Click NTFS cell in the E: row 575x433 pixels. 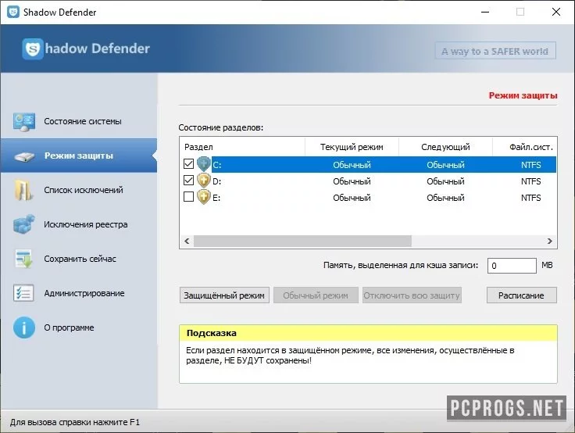[x=530, y=198]
